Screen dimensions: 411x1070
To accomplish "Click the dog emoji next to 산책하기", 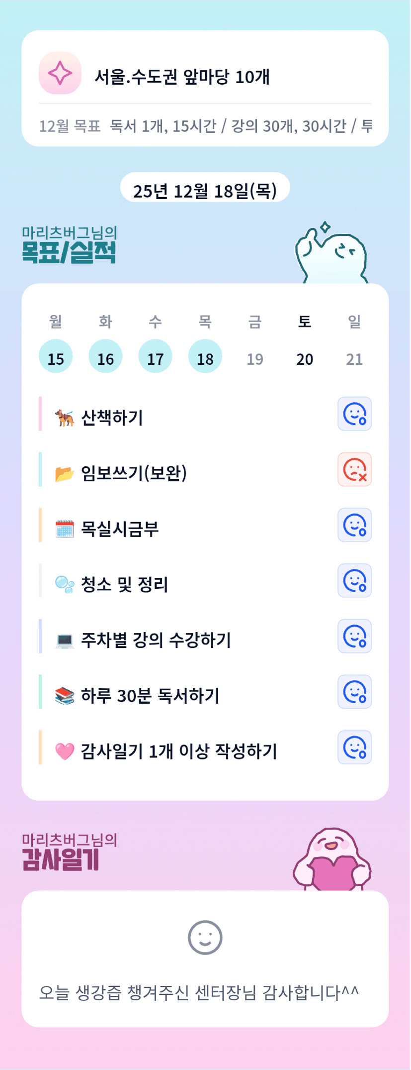I will click(x=65, y=418).
